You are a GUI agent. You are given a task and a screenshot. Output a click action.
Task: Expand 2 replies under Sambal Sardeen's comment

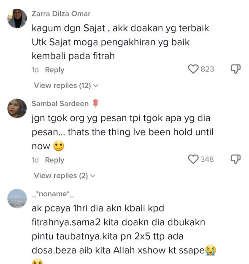coord(65,176)
